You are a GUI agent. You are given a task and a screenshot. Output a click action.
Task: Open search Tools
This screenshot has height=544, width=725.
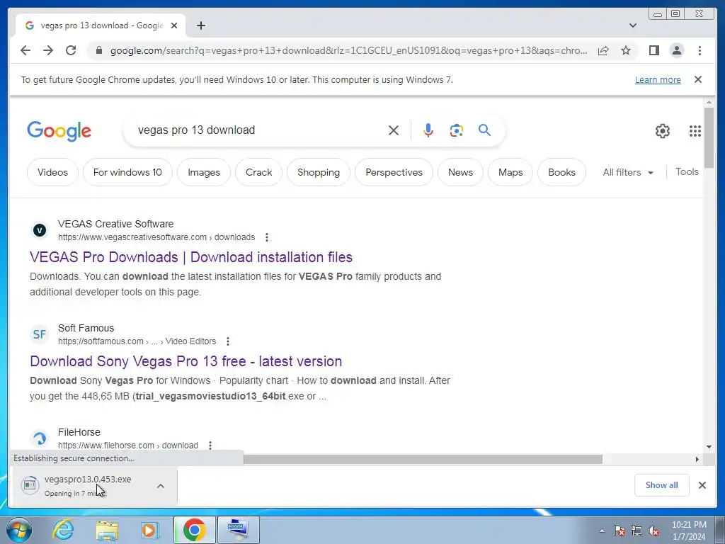pyautogui.click(x=687, y=171)
